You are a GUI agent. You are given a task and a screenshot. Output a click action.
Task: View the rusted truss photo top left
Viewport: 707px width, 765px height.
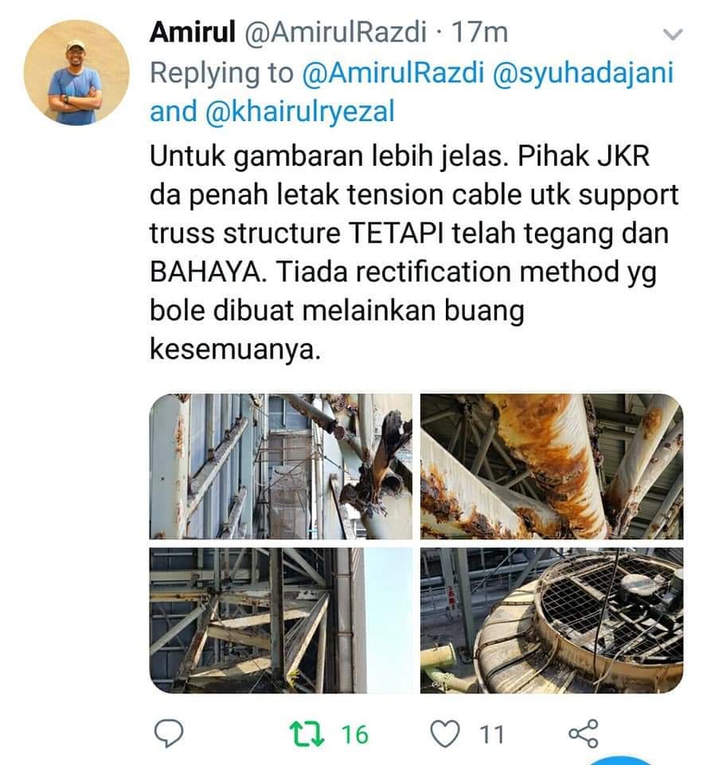pos(280,466)
